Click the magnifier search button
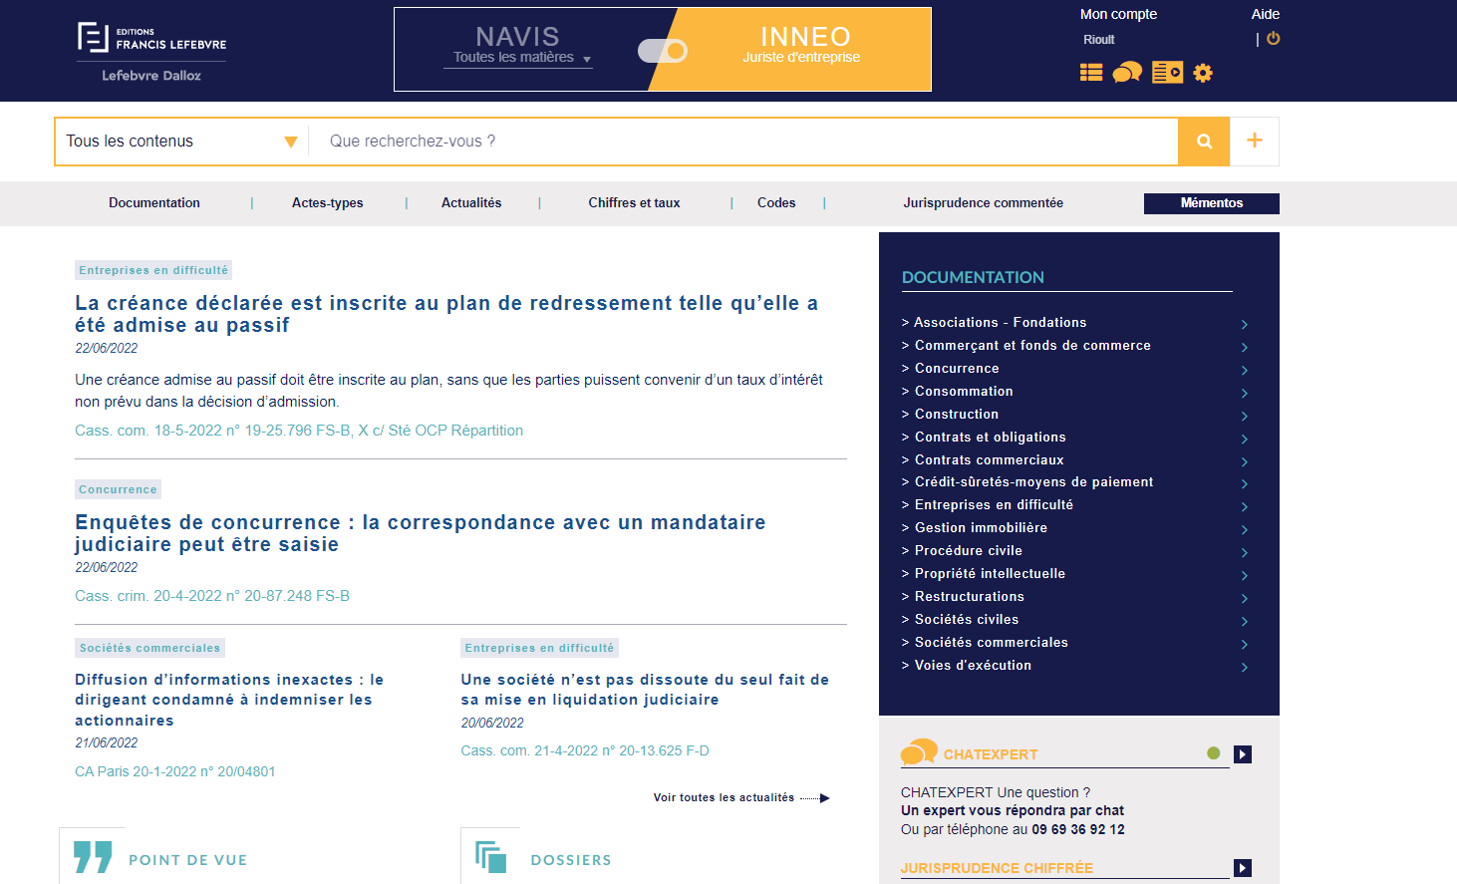The width and height of the screenshot is (1457, 884). (1204, 142)
